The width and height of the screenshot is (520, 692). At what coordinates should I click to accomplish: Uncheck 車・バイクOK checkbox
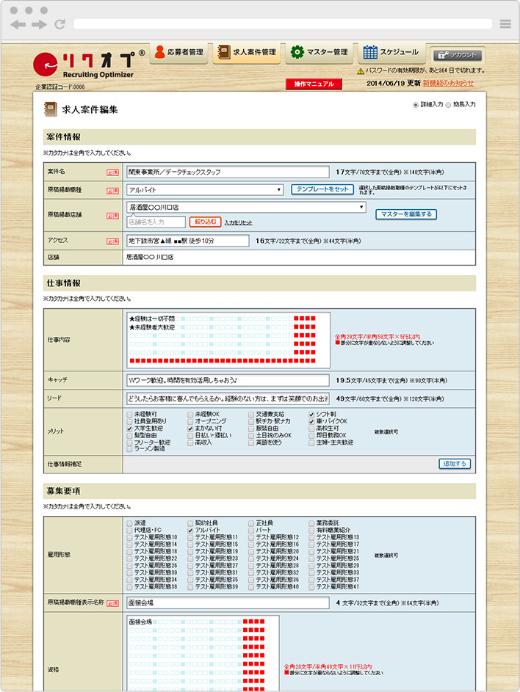click(x=311, y=421)
